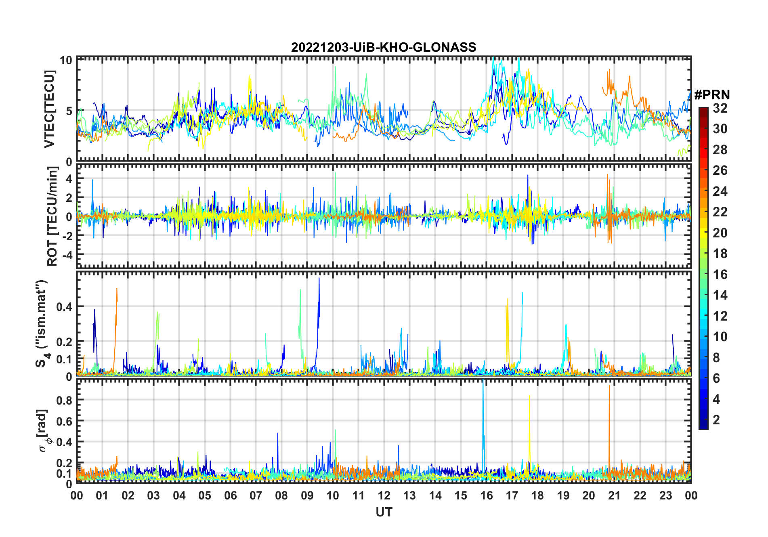Image resolution: width=768 pixels, height=537 pixels.
Task: Click inside the ROT plot panel
Action: coord(384,216)
